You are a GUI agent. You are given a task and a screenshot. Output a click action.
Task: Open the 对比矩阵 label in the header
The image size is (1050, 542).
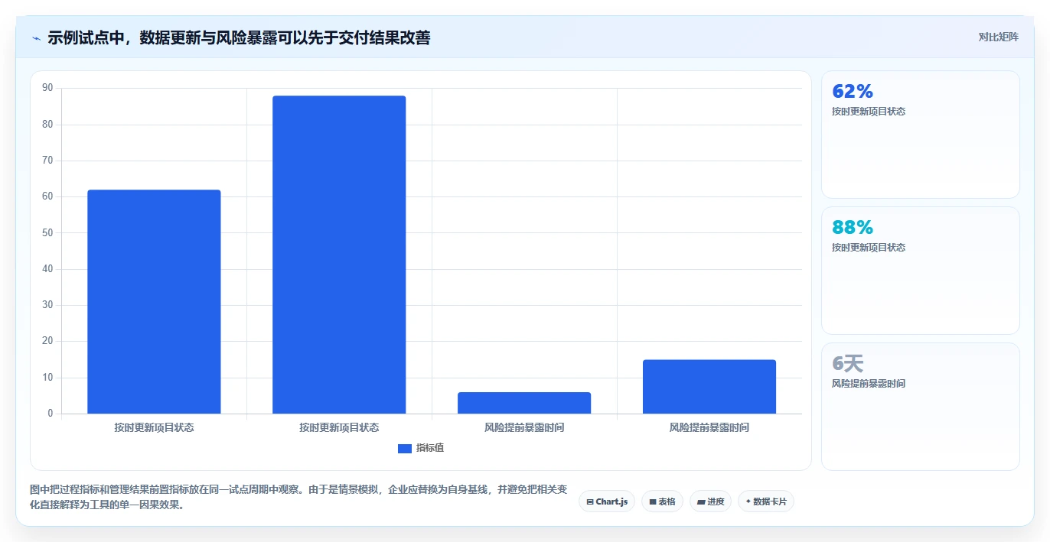click(999, 37)
